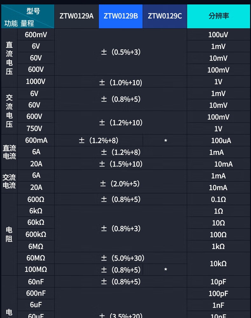Screen dimensions: 251x318
Task: Click the asterisk in the 100MΩ row
Action: click(166, 270)
